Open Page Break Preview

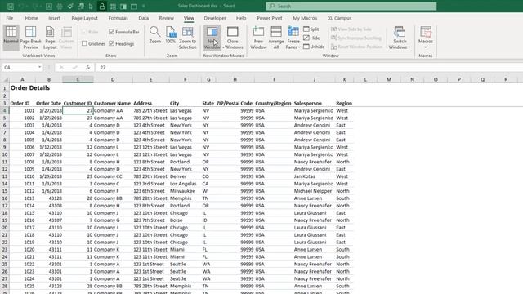31,38
